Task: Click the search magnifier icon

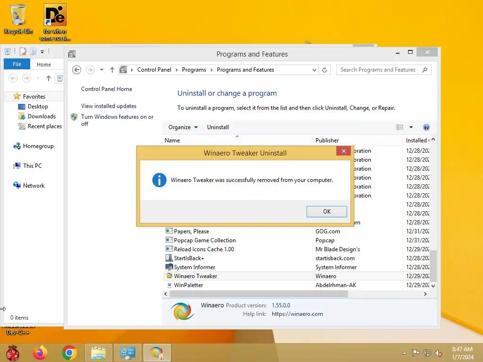Action: [x=425, y=70]
